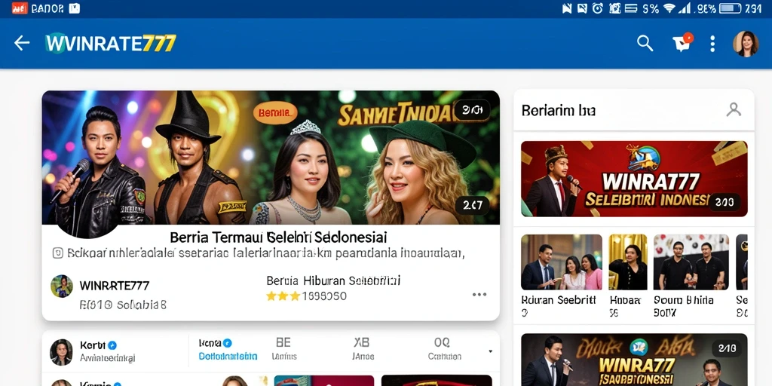The width and height of the screenshot is (772, 386).
Task: Select the BE tab
Action: (x=283, y=348)
